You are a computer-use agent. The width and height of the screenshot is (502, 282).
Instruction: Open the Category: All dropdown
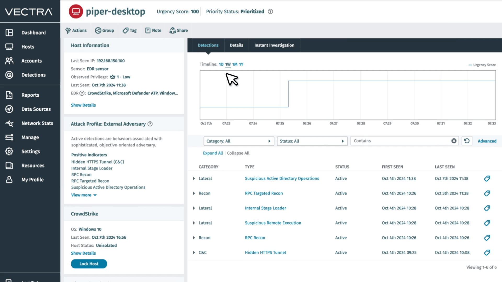click(x=238, y=141)
